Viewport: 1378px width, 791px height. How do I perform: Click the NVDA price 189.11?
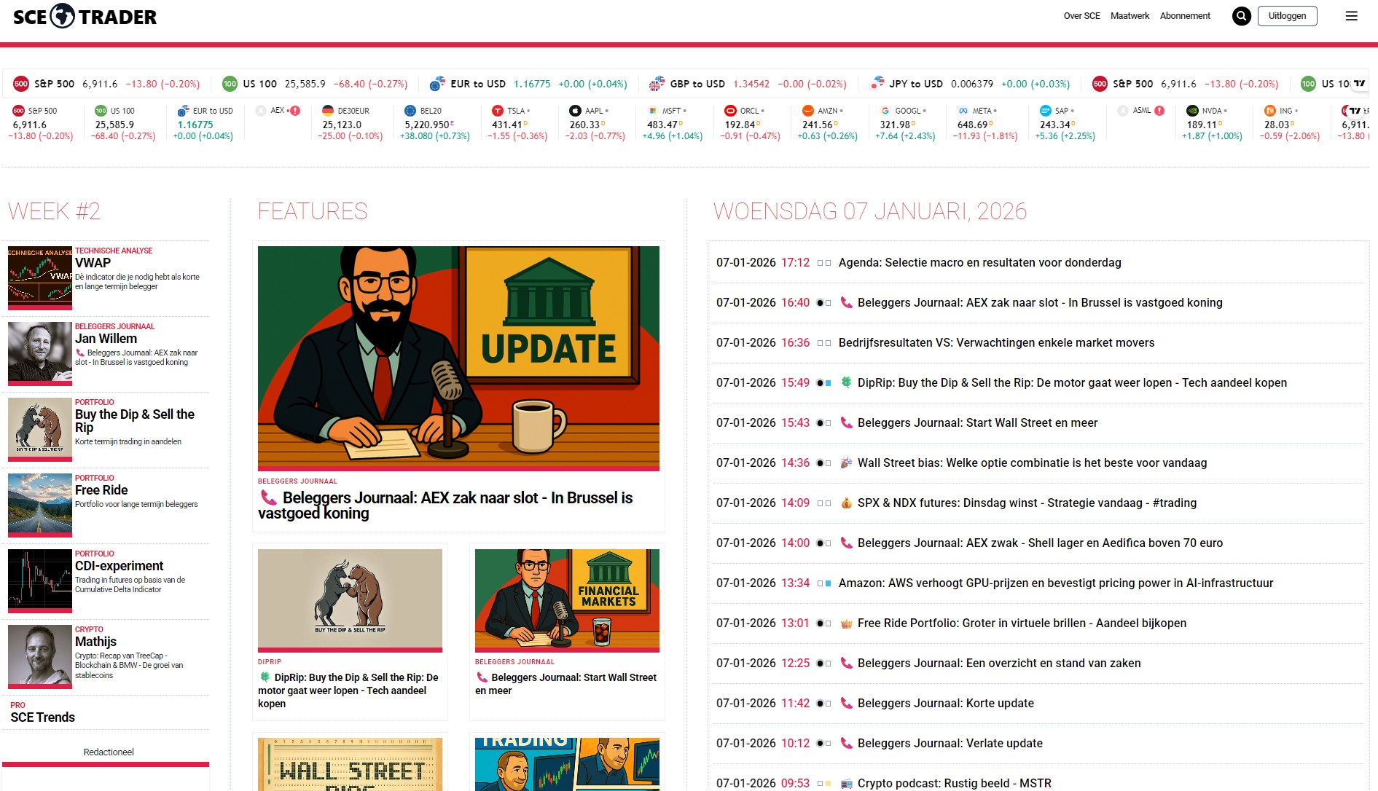1202,125
